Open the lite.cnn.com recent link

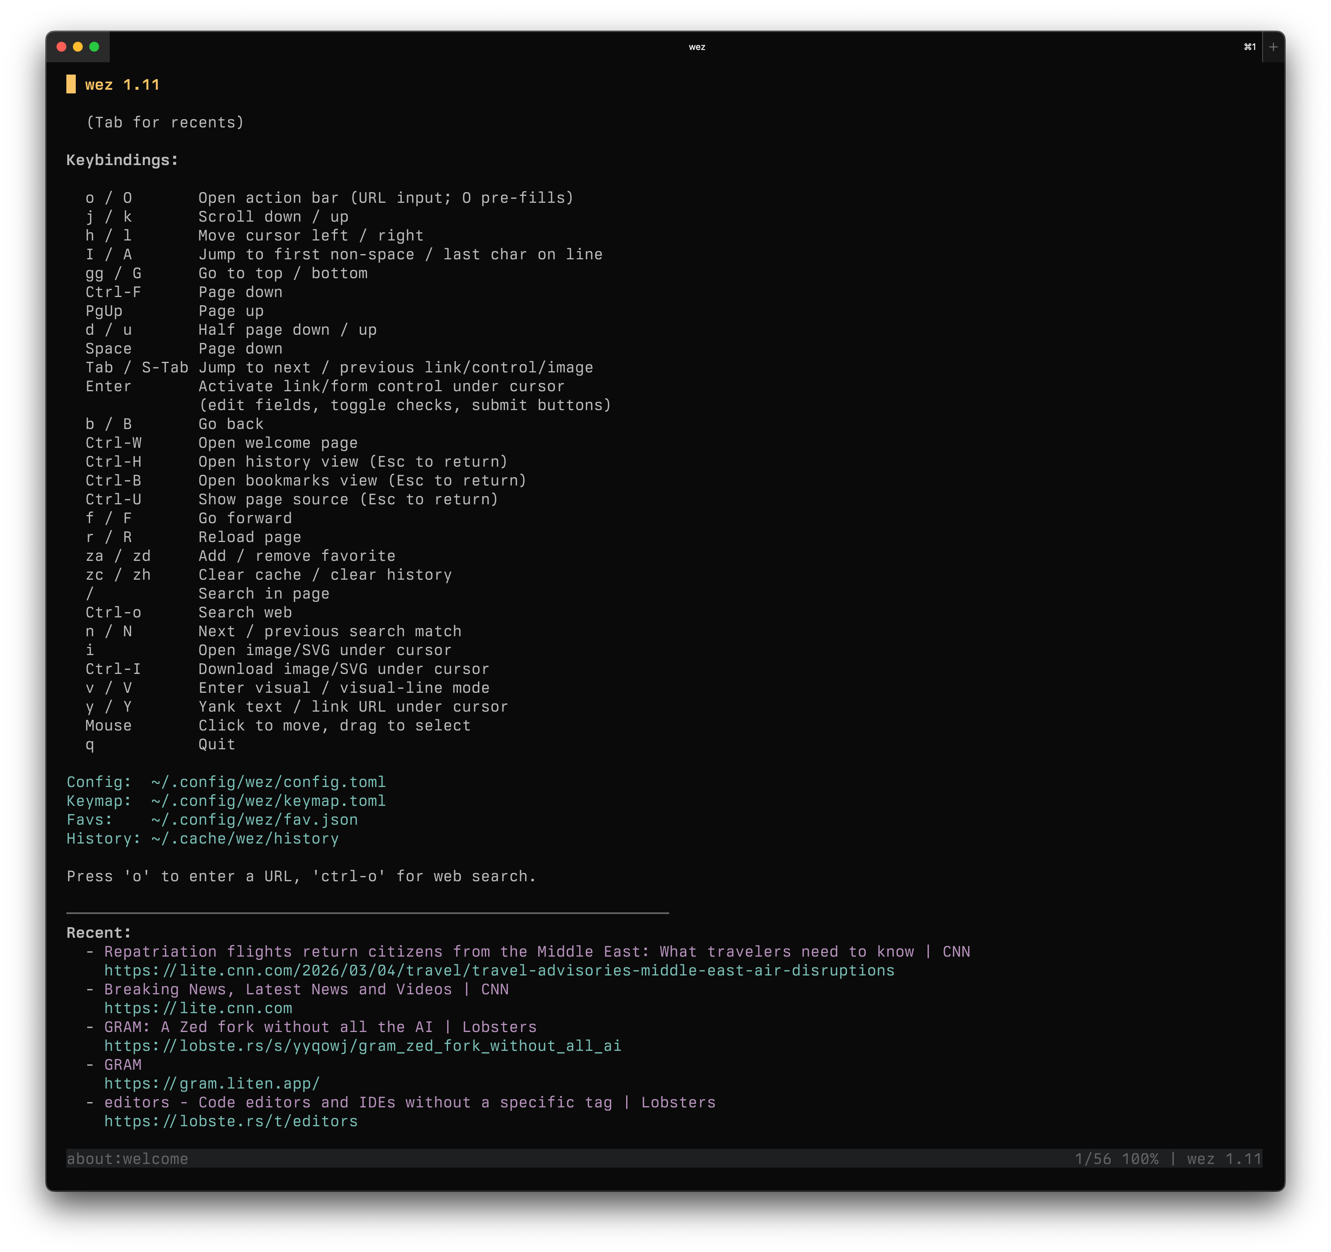pyautogui.click(x=197, y=1008)
